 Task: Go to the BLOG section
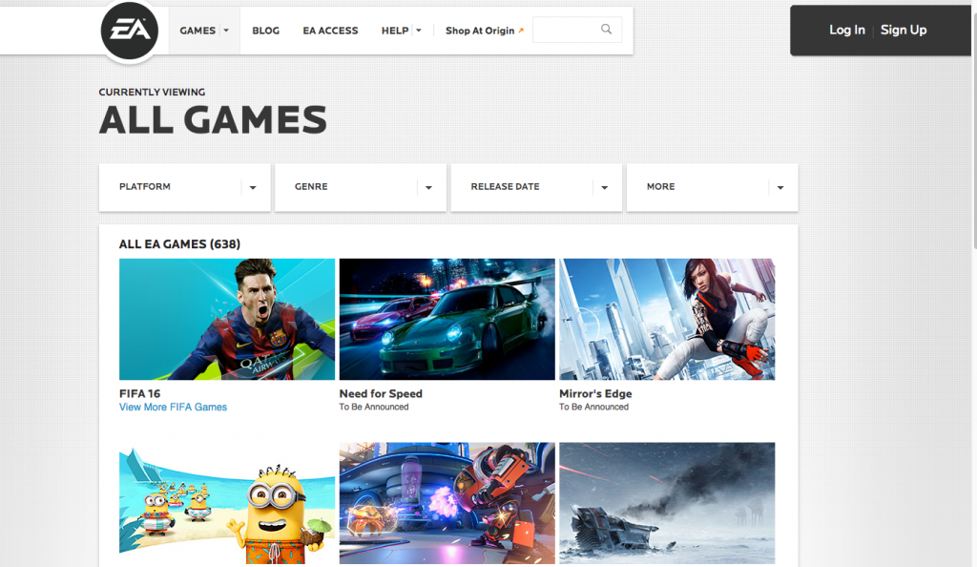tap(265, 30)
